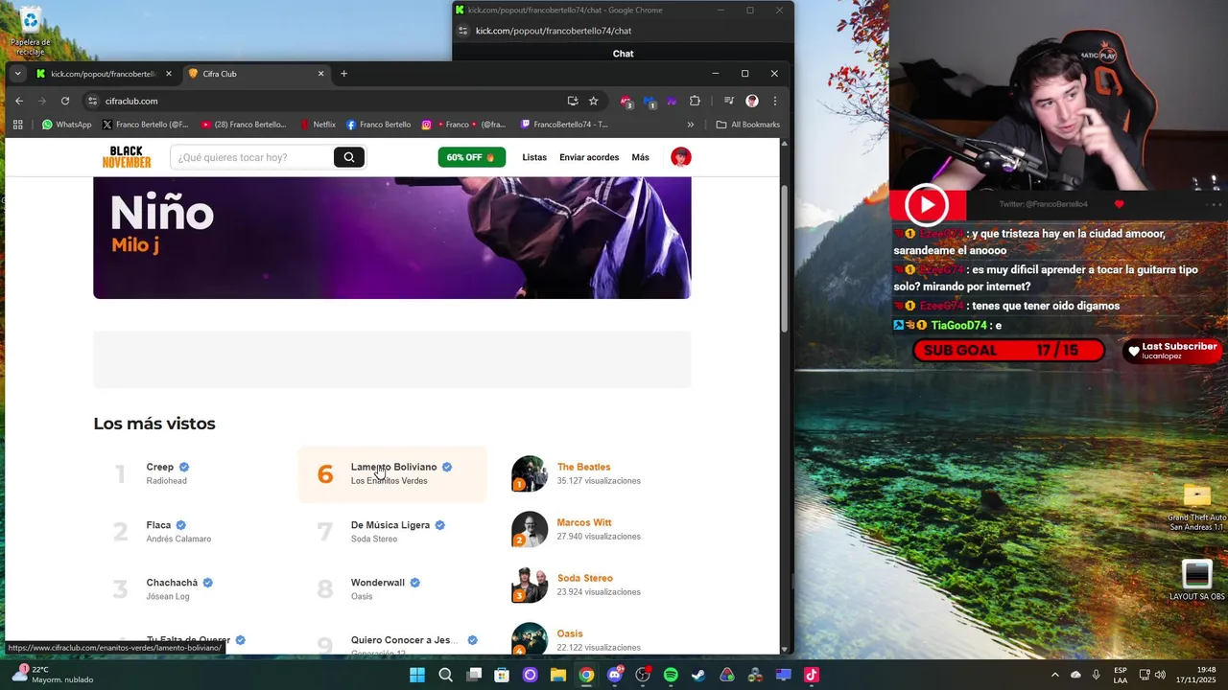Image resolution: width=1228 pixels, height=690 pixels.
Task: Close the Cifra Club tab
Action: click(320, 74)
